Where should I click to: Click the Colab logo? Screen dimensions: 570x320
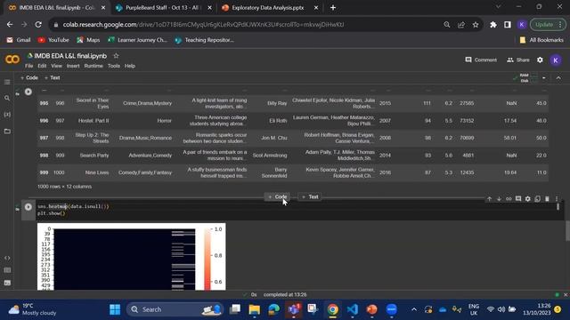tap(12, 60)
